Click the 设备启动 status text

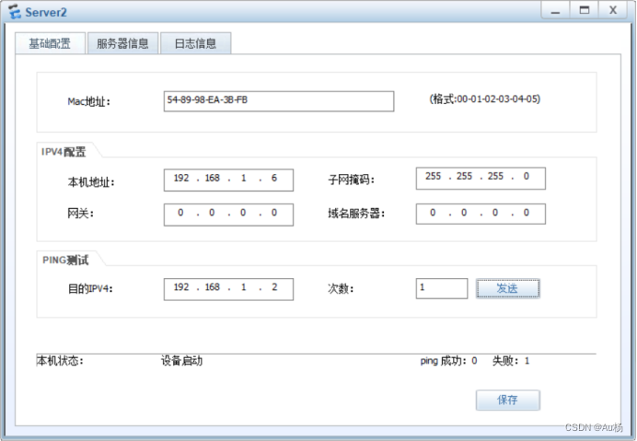pyautogui.click(x=181, y=361)
